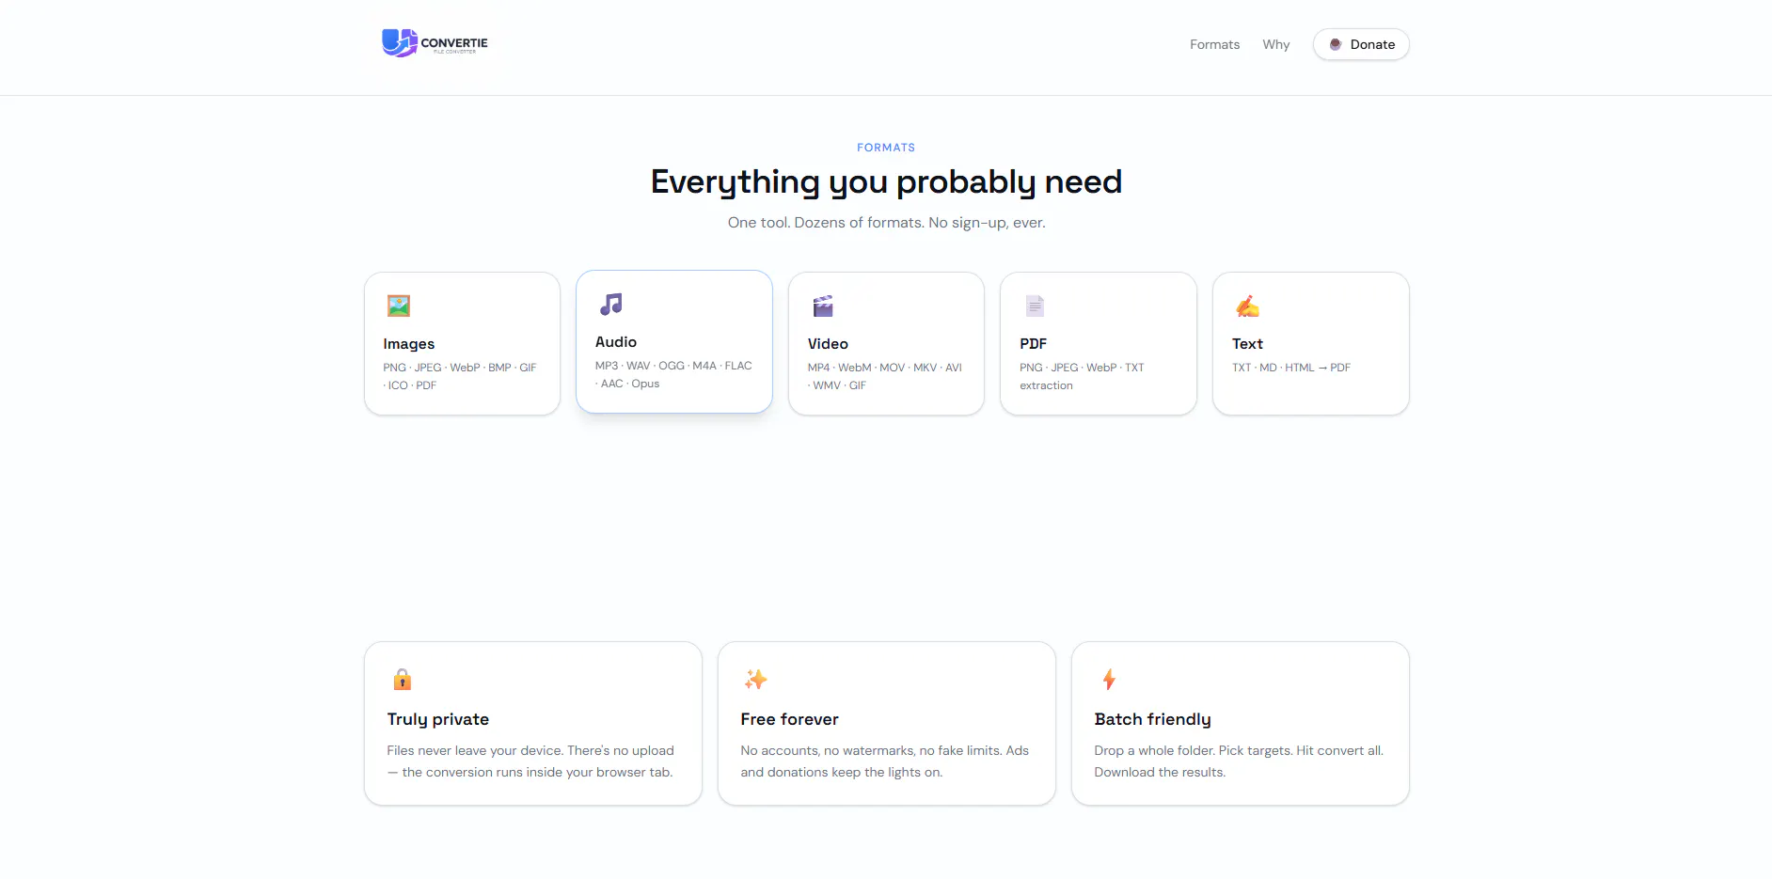The width and height of the screenshot is (1772, 879).
Task: Click 'TXT · MD · HTML → PDF' text
Action: [1290, 368]
